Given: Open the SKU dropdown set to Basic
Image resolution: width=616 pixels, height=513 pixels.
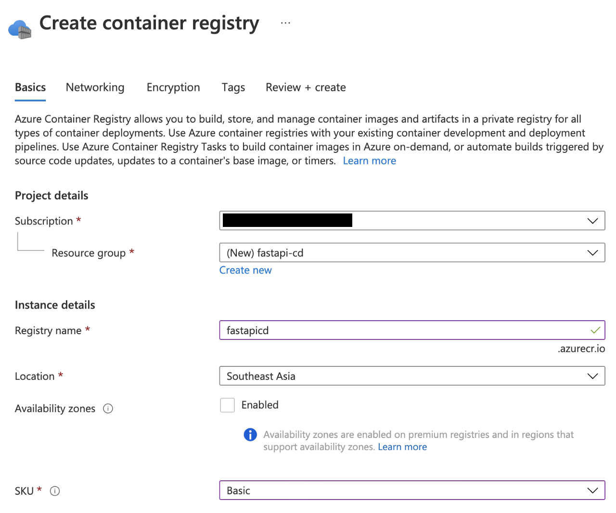Looking at the screenshot, I should point(592,490).
